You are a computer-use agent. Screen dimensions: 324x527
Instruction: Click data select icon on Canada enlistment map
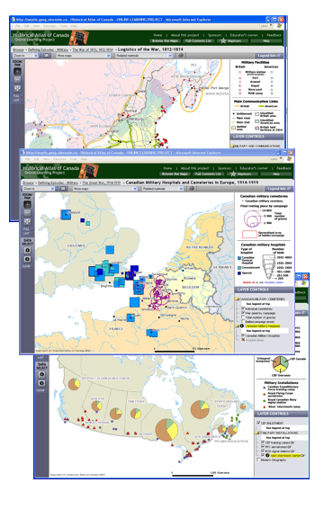41,374
